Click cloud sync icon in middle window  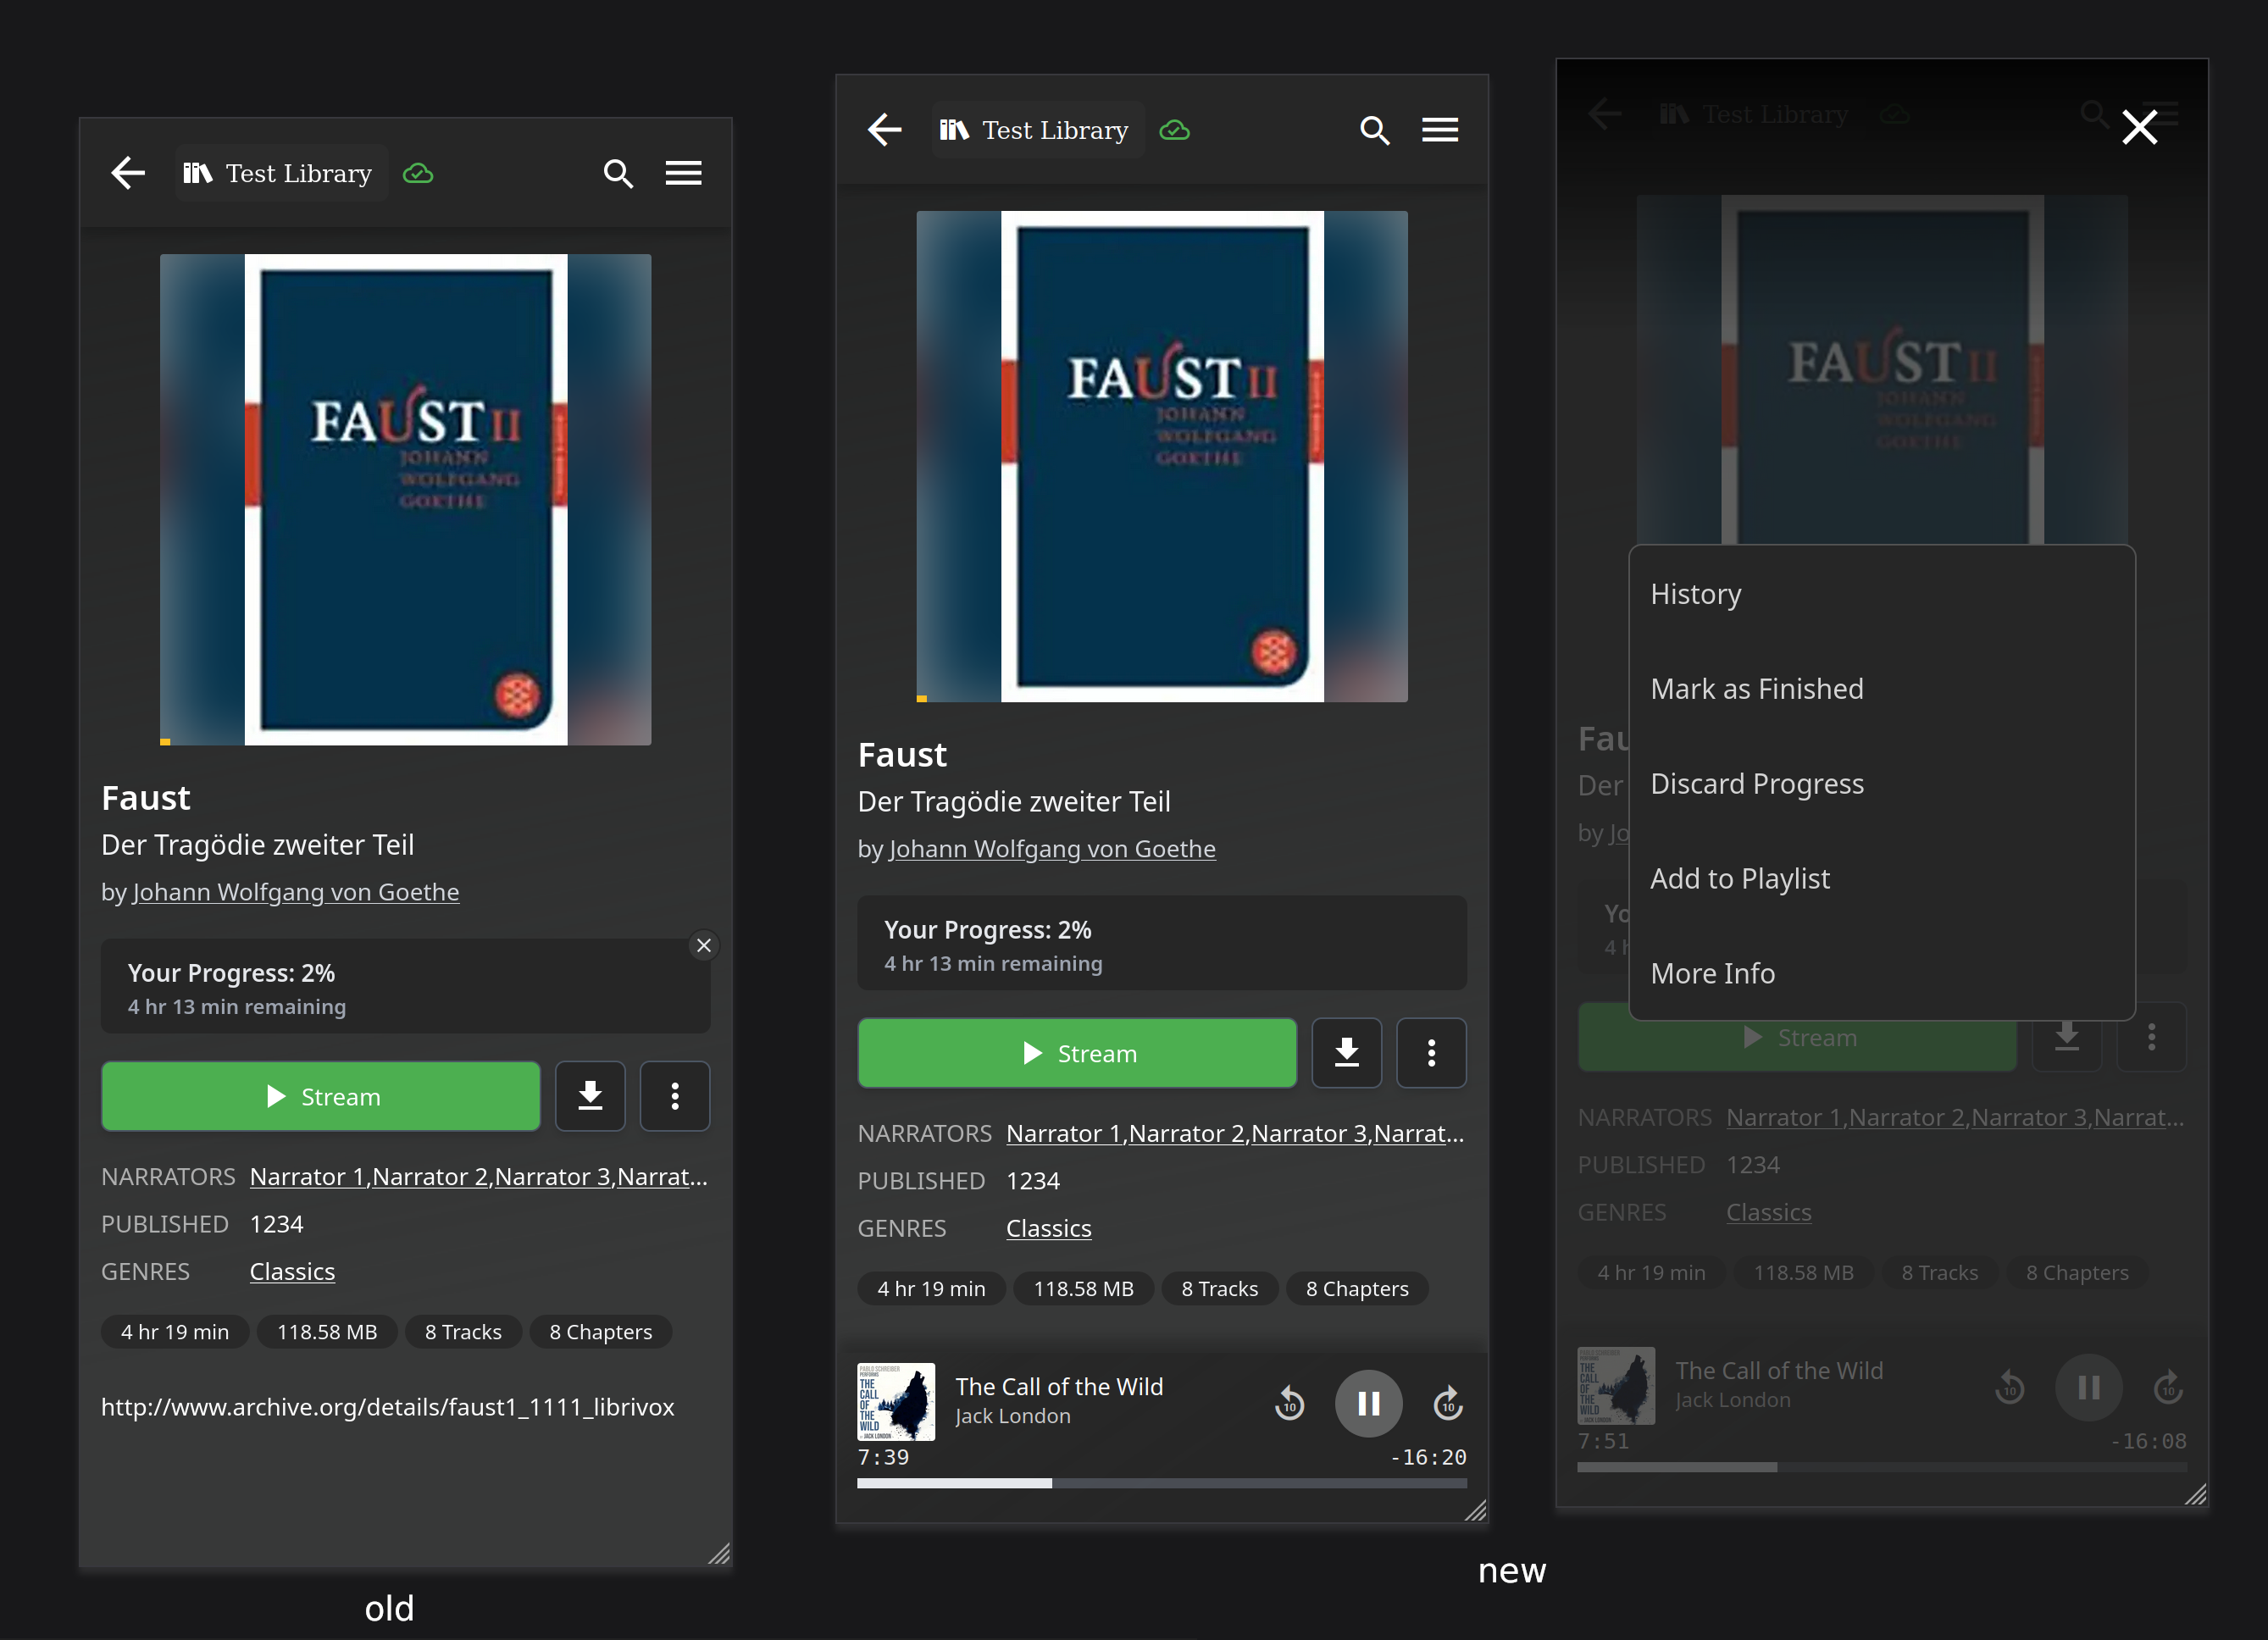[x=1174, y=131]
